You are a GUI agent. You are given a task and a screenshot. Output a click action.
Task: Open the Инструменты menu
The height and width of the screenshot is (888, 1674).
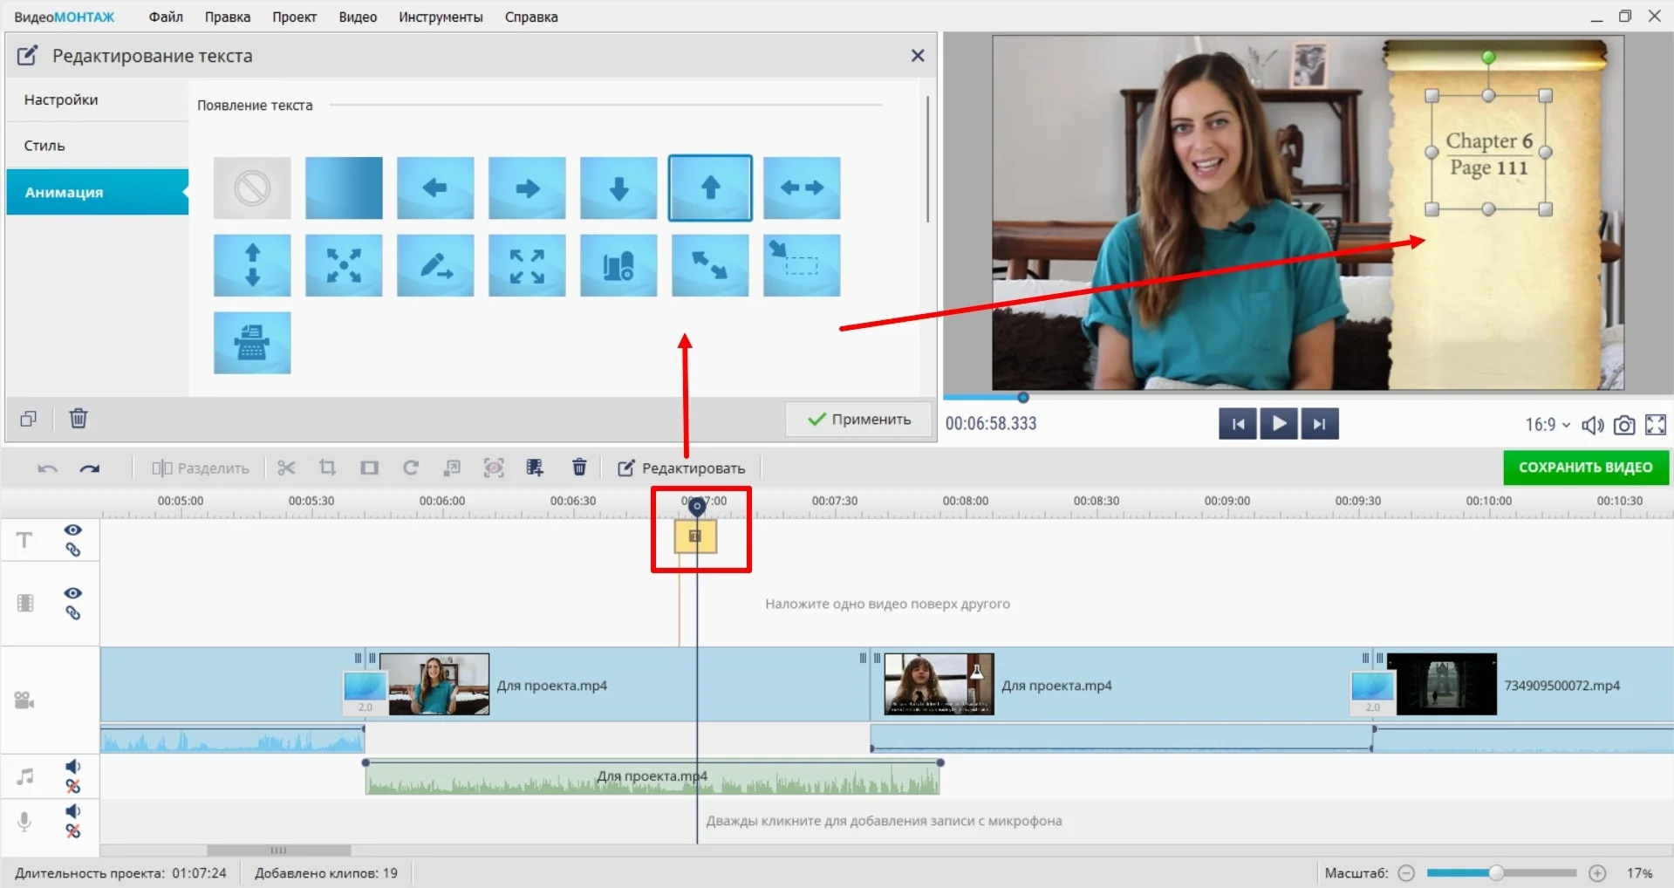pos(441,17)
